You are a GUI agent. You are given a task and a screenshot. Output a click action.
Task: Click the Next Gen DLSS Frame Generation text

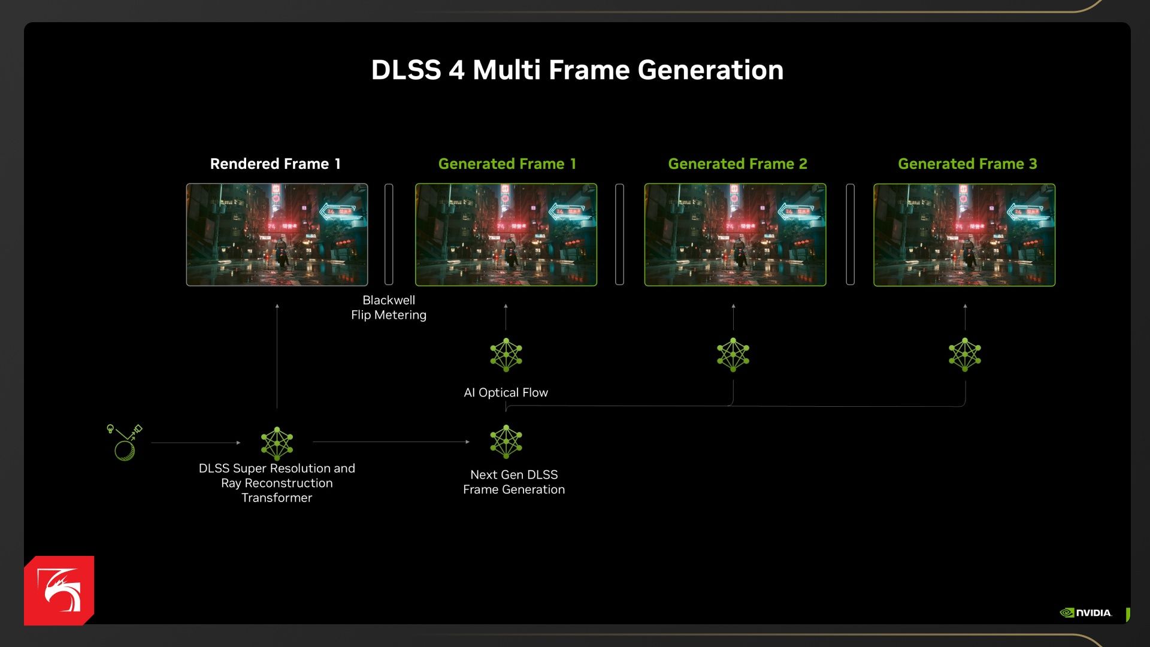pyautogui.click(x=514, y=482)
